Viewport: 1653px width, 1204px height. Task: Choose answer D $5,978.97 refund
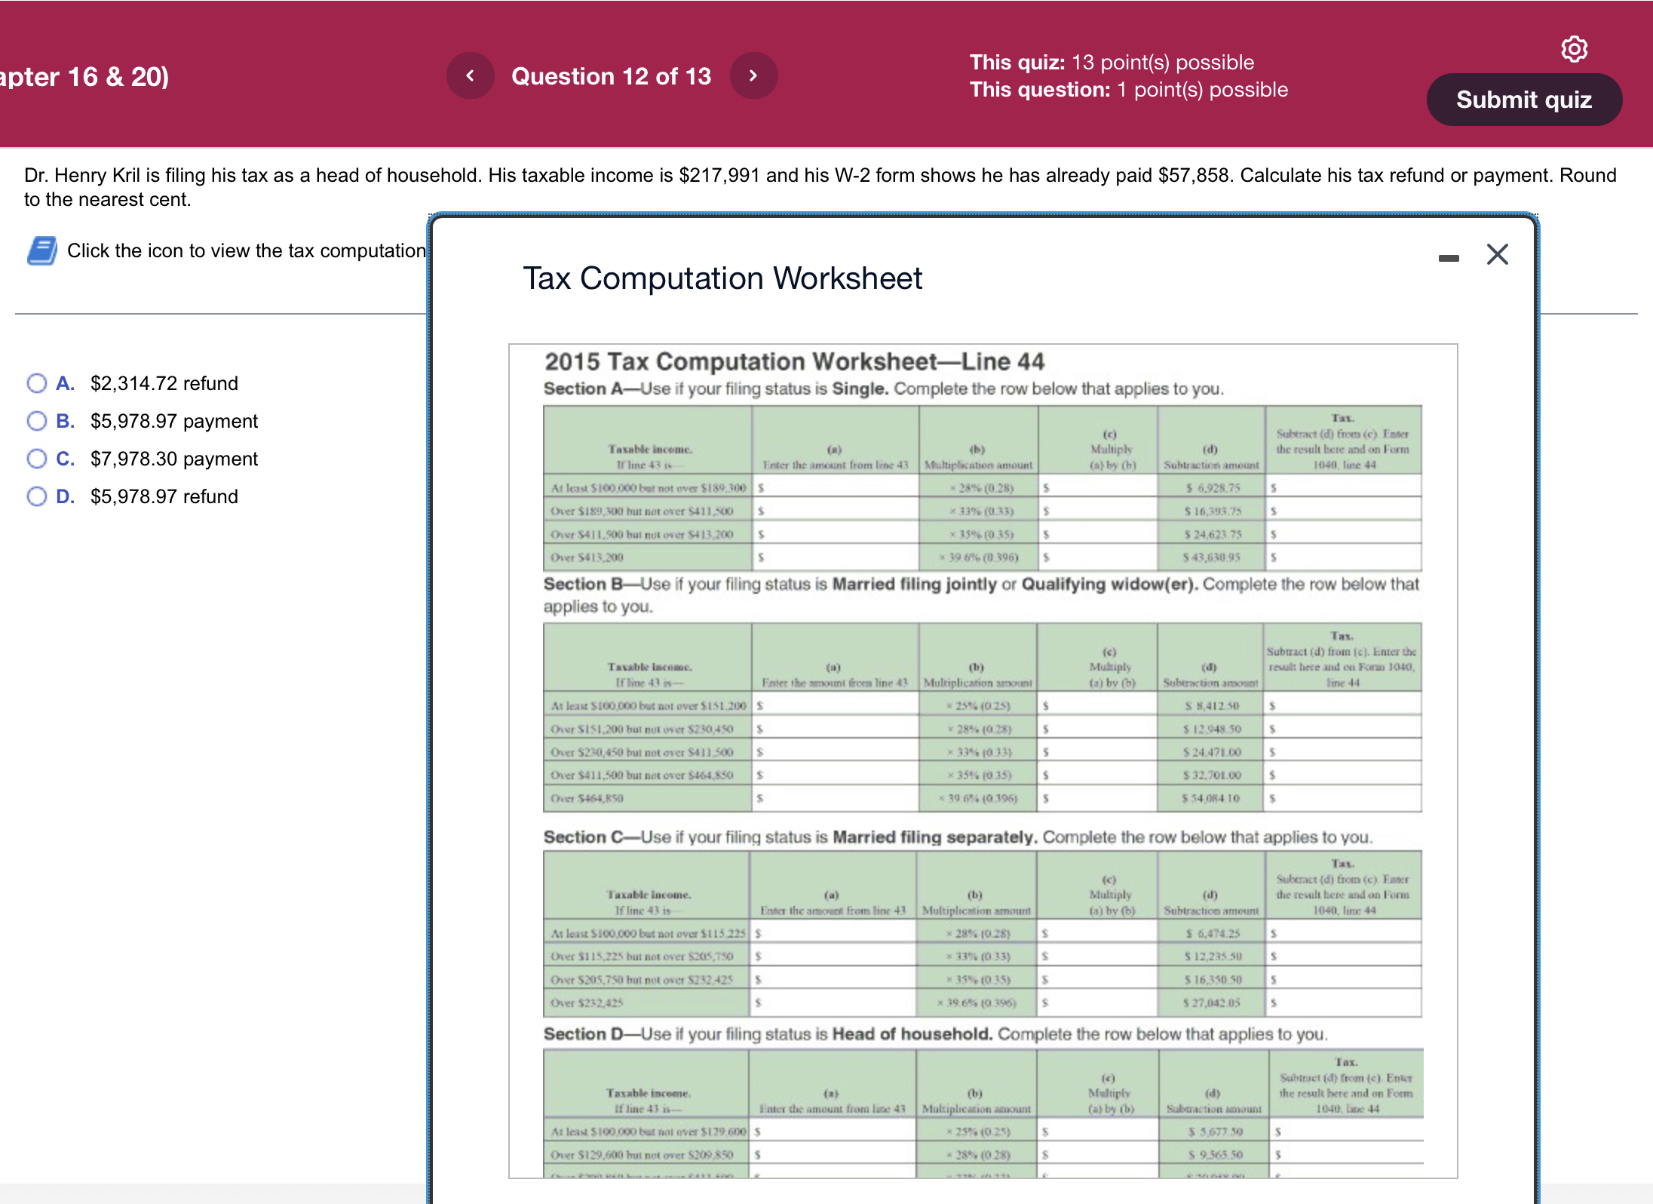click(37, 496)
